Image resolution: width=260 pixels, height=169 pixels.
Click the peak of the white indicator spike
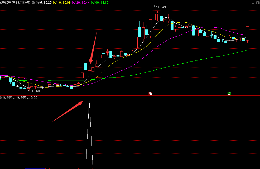click(x=89, y=101)
